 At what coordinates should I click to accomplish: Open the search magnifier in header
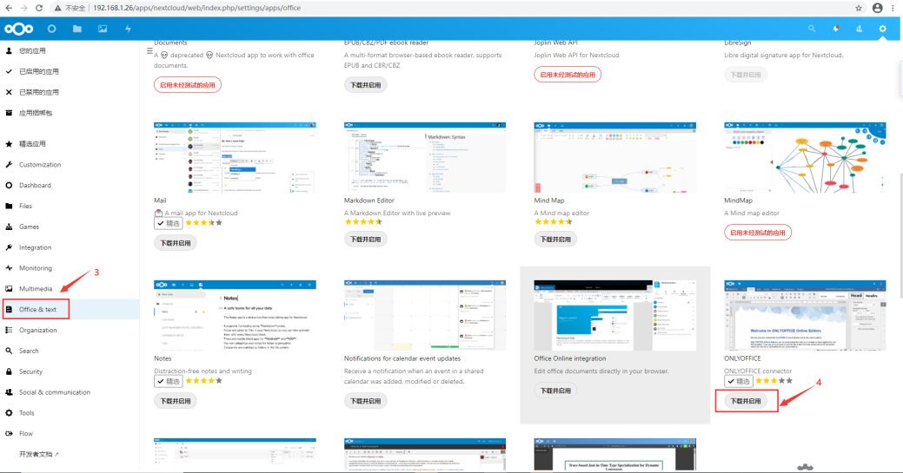click(812, 29)
